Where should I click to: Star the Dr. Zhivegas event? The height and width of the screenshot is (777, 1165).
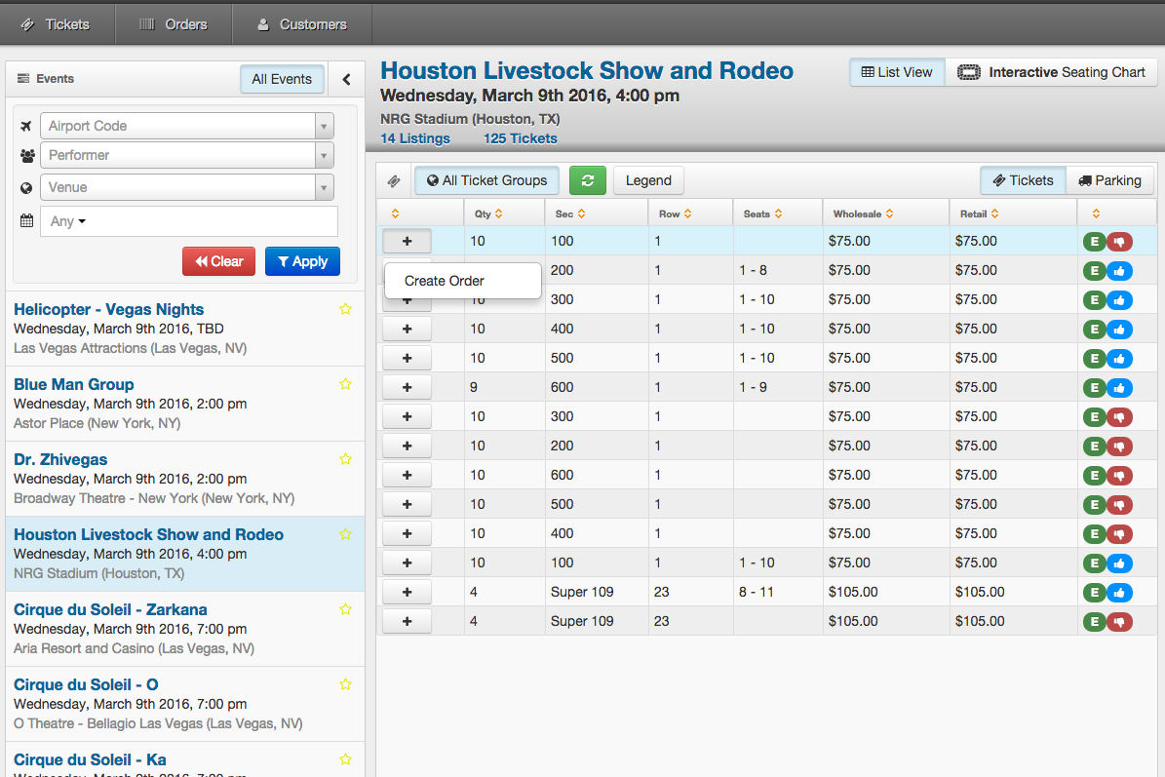click(345, 459)
